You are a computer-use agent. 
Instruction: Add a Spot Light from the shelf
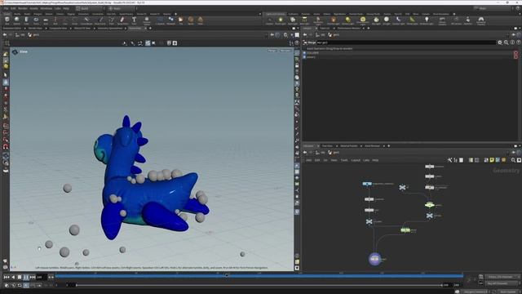(x=292, y=20)
